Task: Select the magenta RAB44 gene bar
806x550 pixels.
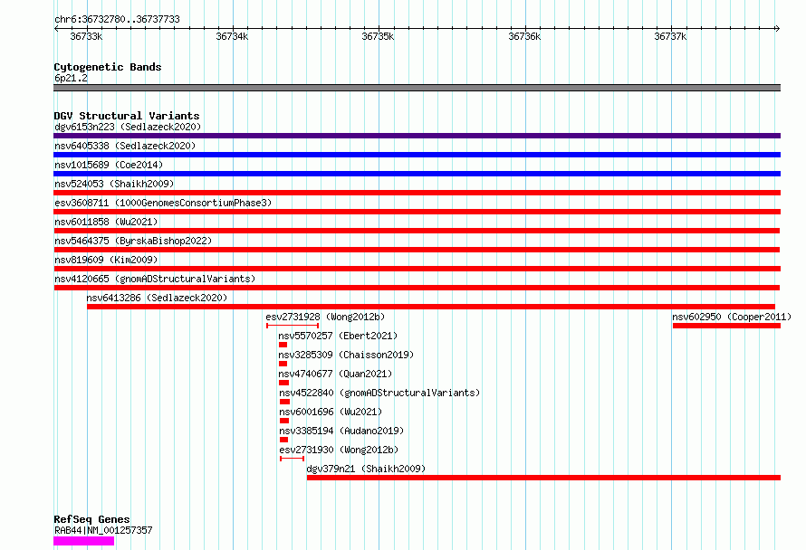Action: pos(84,541)
